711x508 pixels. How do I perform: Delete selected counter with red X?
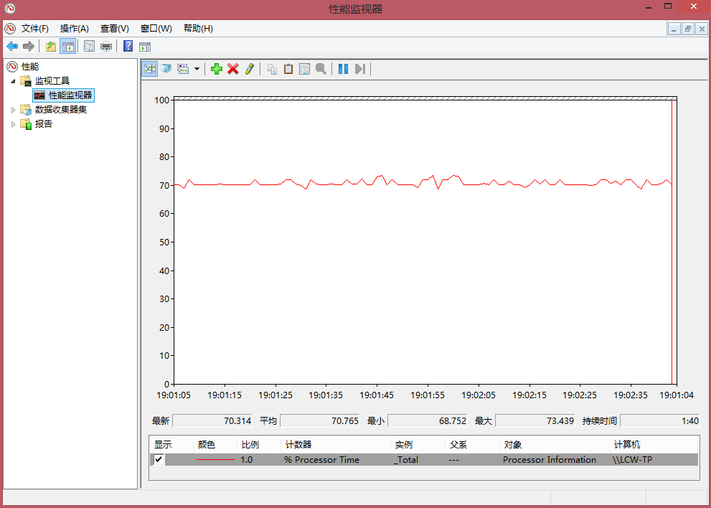[x=232, y=69]
